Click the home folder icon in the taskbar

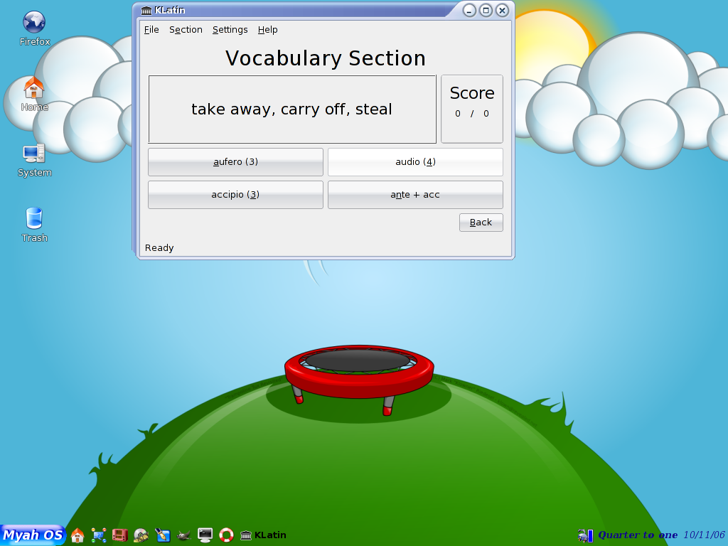[77, 535]
